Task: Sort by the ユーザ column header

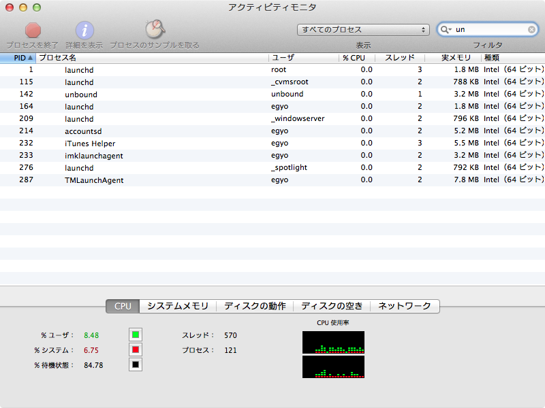Action: (x=304, y=58)
